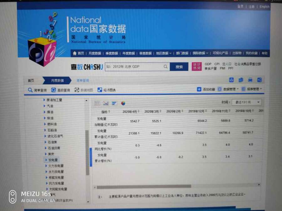This screenshot has width=282, height=211.
Task: Click the scroll-up arrow of the tree panel
Action: 86,101
